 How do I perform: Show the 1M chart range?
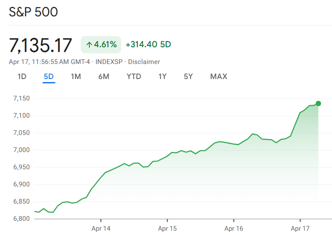tap(76, 77)
